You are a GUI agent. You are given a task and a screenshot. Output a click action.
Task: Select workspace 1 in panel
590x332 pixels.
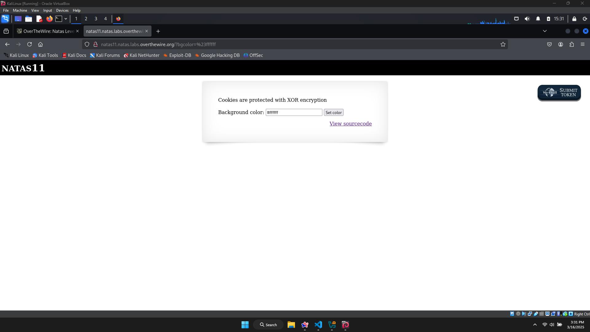click(x=76, y=19)
